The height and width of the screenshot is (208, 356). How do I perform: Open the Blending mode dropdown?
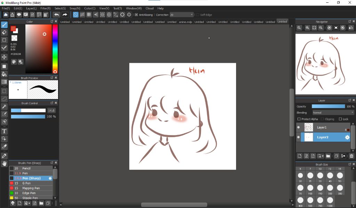point(333,113)
